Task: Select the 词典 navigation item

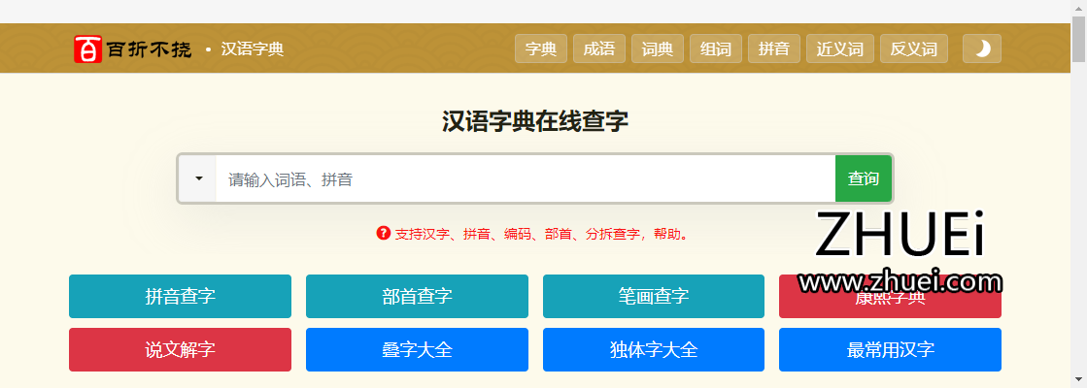Action: coord(658,49)
